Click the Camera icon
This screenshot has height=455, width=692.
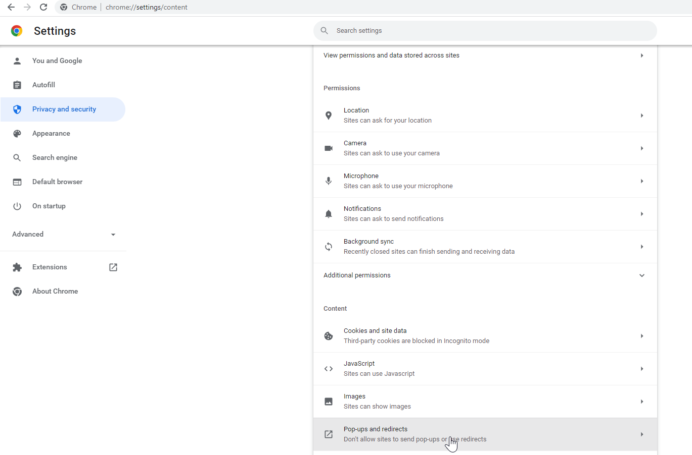[x=329, y=148]
